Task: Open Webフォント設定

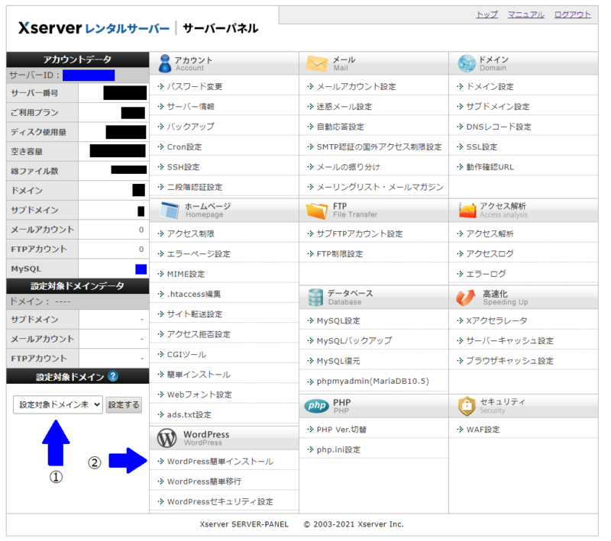Action: point(199,394)
